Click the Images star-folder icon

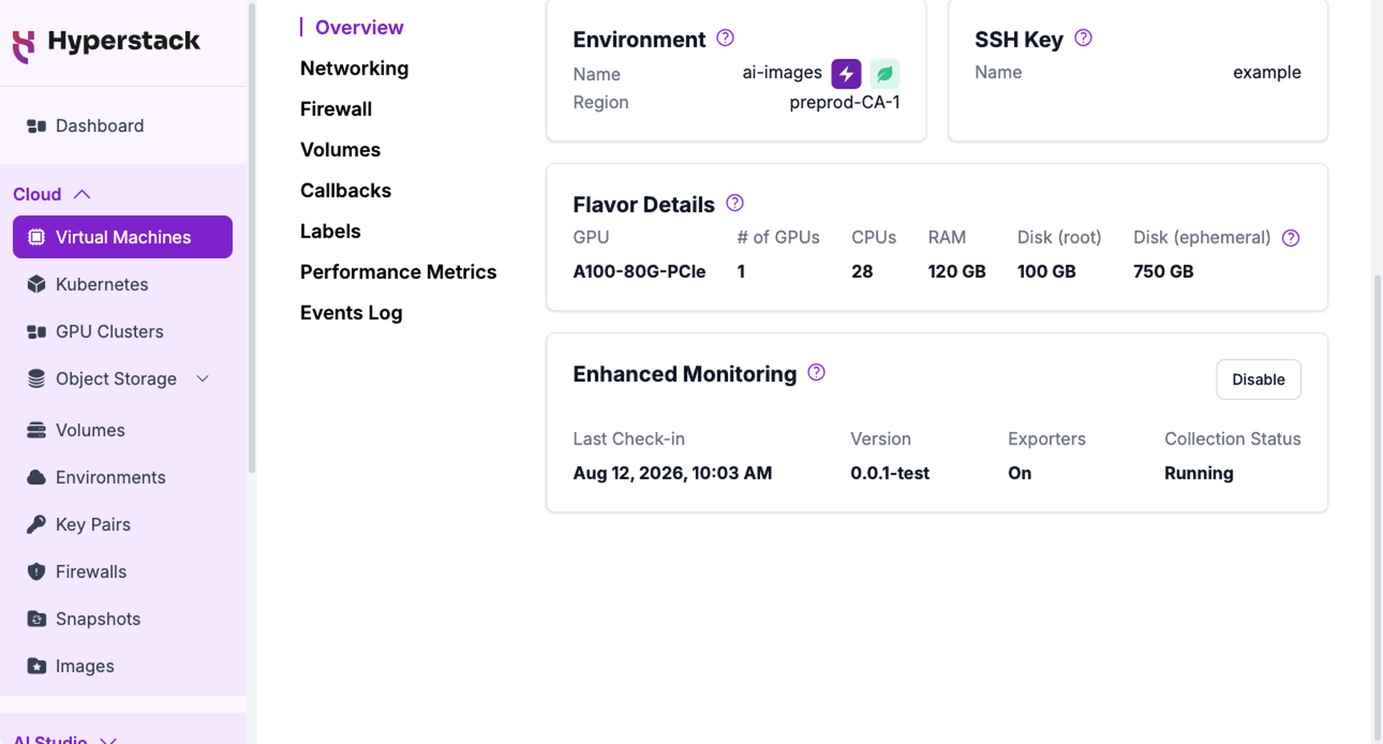(x=37, y=666)
